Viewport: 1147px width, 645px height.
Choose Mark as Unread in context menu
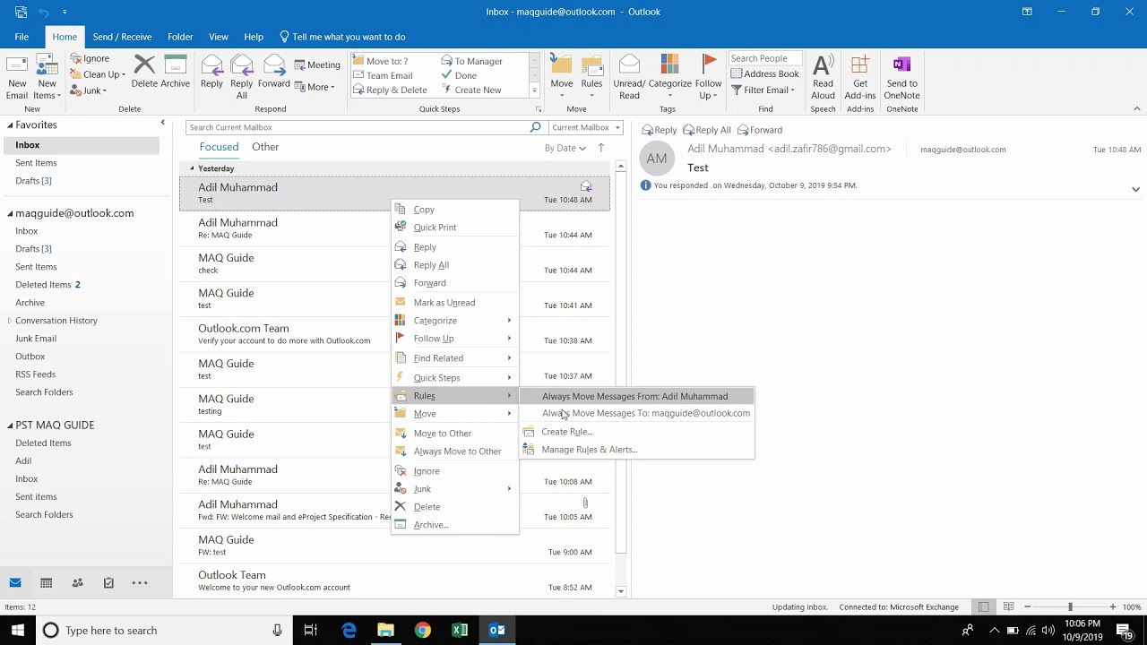pos(444,303)
